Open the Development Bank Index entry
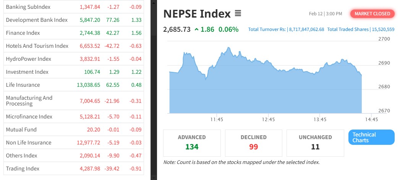The width and height of the screenshot is (400, 180). (x=37, y=20)
